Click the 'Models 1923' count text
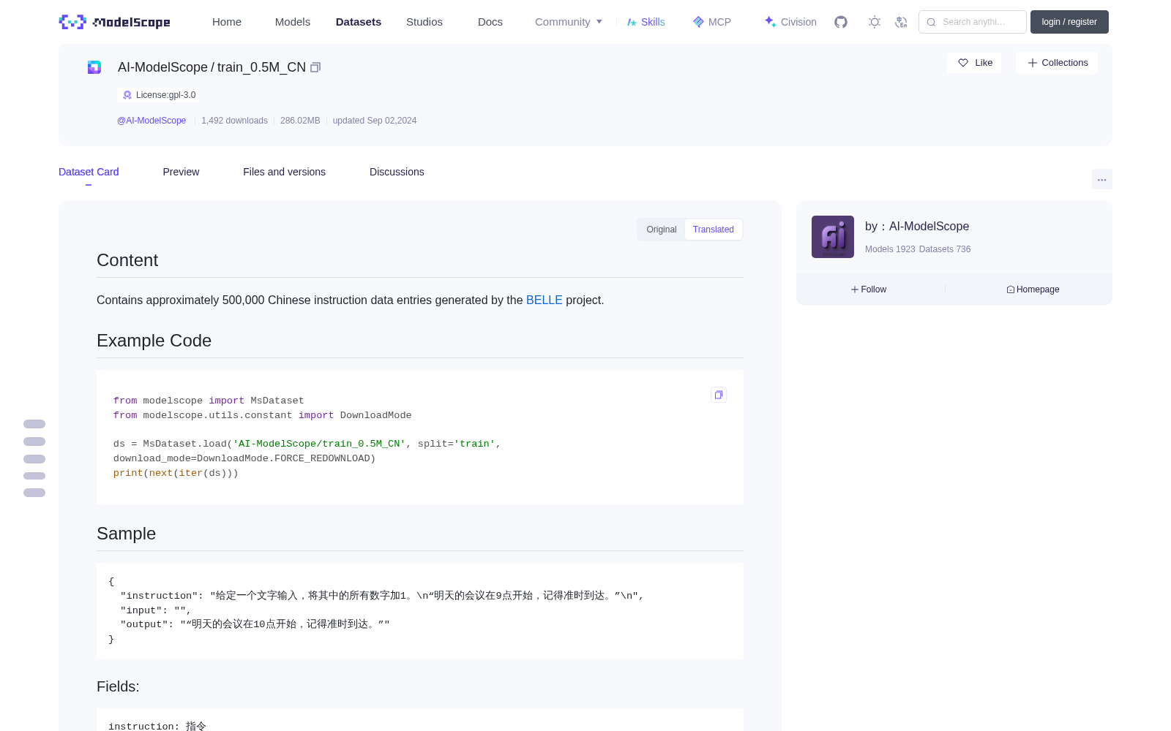 point(890,249)
